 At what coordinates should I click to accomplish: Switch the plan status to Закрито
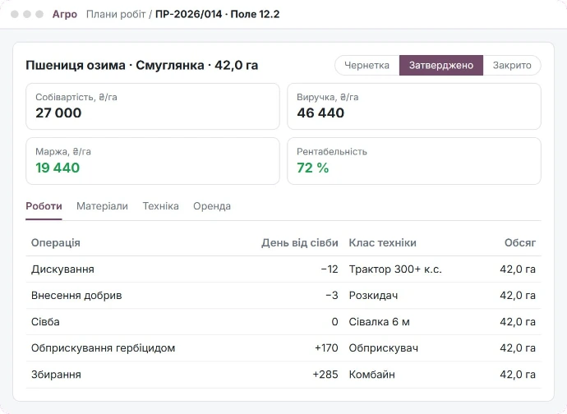point(512,65)
